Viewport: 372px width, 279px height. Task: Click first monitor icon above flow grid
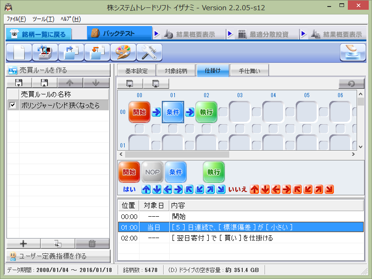[130, 84]
